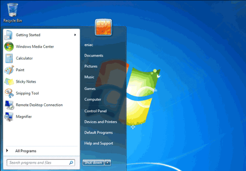The image size is (246, 171).
Task: Click the magnifying glass search icon
Action: click(71, 163)
